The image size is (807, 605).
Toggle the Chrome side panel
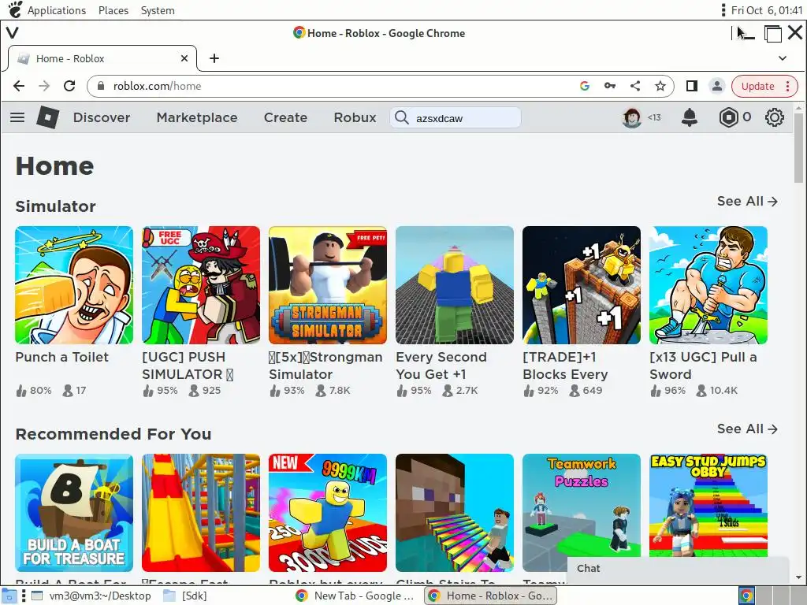(692, 86)
